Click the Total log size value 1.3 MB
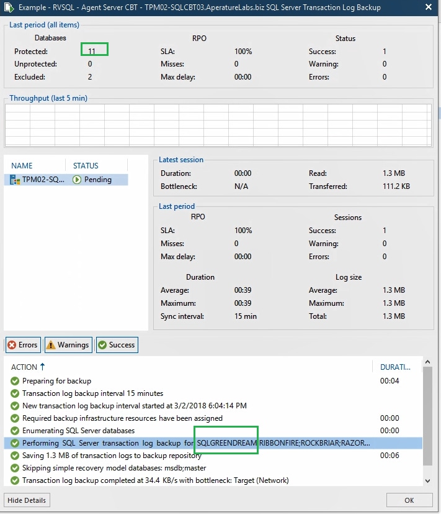Viewport: 441px width, 514px height. (x=394, y=316)
